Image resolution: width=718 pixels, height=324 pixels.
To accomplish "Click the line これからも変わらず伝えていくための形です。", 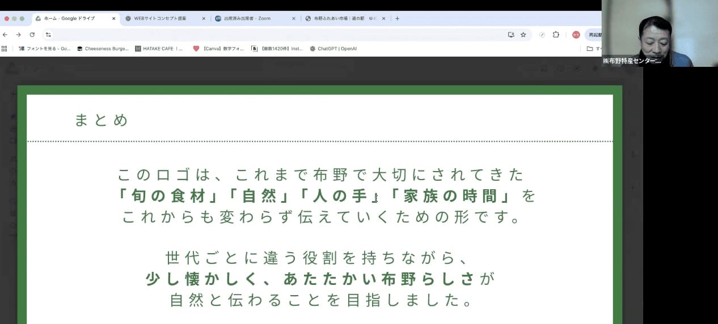I will tap(322, 217).
